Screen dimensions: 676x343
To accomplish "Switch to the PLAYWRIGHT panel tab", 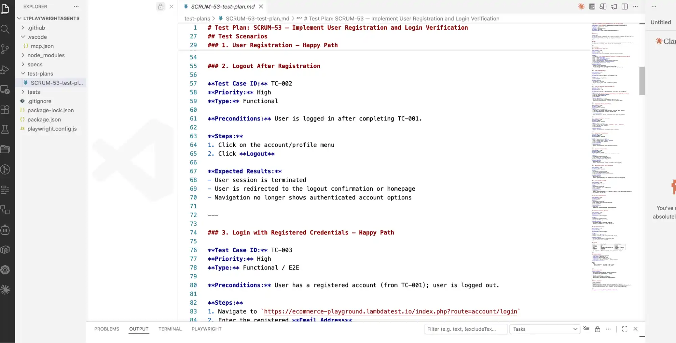I will coord(207,329).
